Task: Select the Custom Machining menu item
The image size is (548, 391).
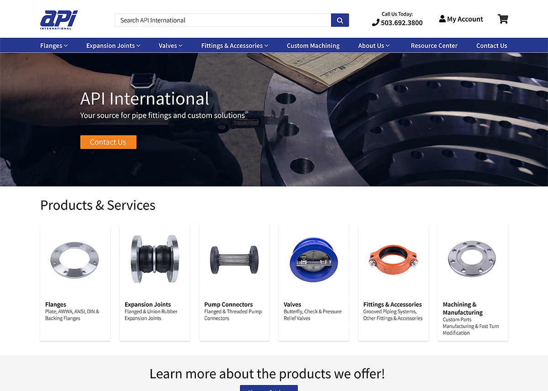Action: point(313,45)
